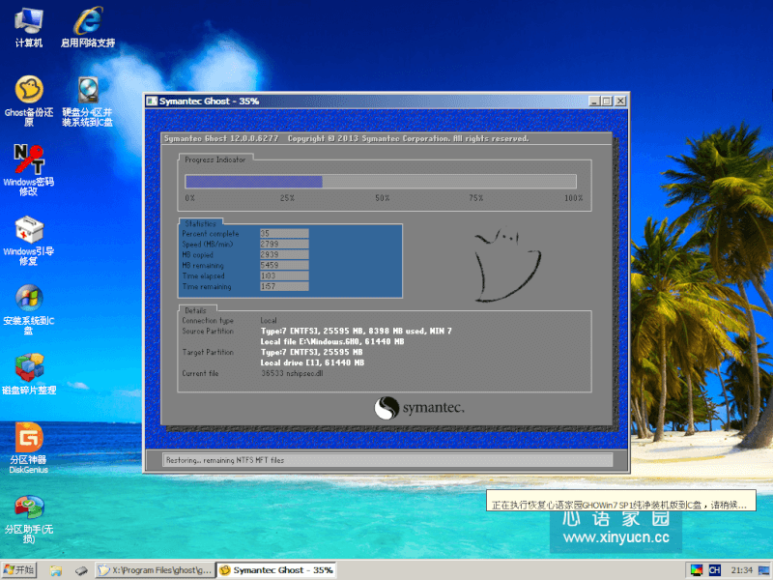The image size is (773, 580).
Task: Click the 50% progress scale label
Action: 383,198
